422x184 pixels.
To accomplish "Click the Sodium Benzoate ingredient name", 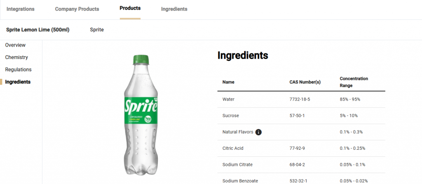I will point(239,181).
